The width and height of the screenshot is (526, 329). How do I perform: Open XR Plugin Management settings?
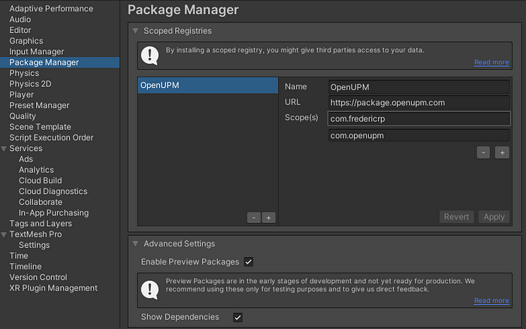[53, 288]
